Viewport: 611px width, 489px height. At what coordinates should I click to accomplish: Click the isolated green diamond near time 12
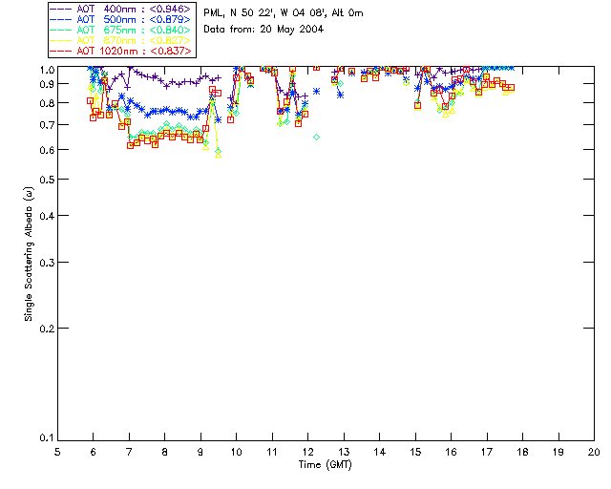click(x=316, y=137)
